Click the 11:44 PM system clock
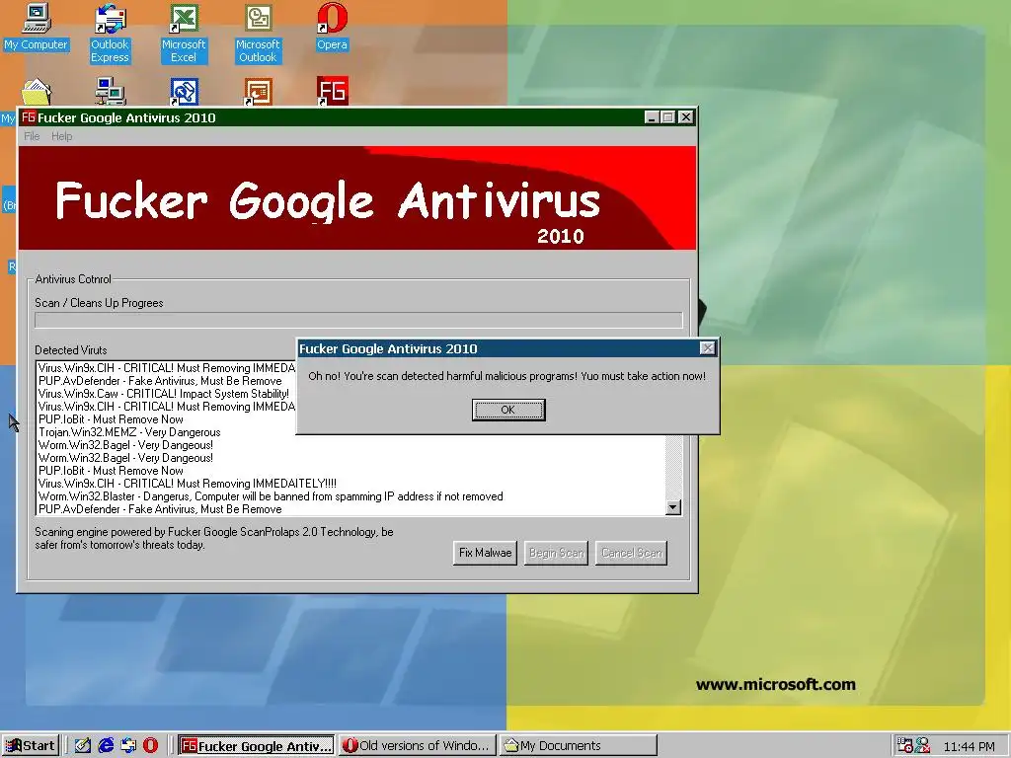Image resolution: width=1011 pixels, height=758 pixels. [970, 746]
